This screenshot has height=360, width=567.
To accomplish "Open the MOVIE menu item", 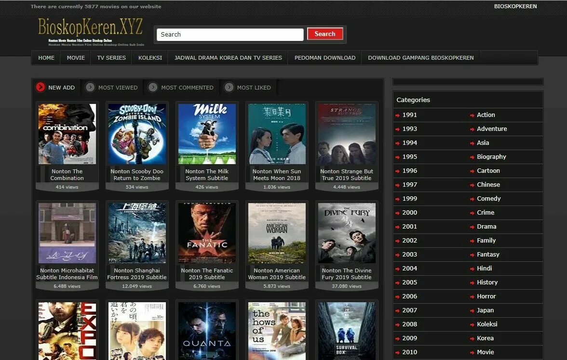I will [x=76, y=58].
